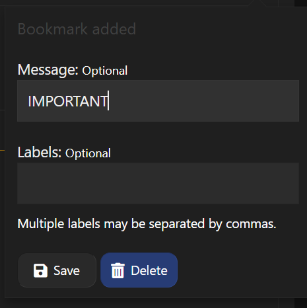Click into the empty Labels input field
This screenshot has width=307, height=308.
pyautogui.click(x=158, y=183)
